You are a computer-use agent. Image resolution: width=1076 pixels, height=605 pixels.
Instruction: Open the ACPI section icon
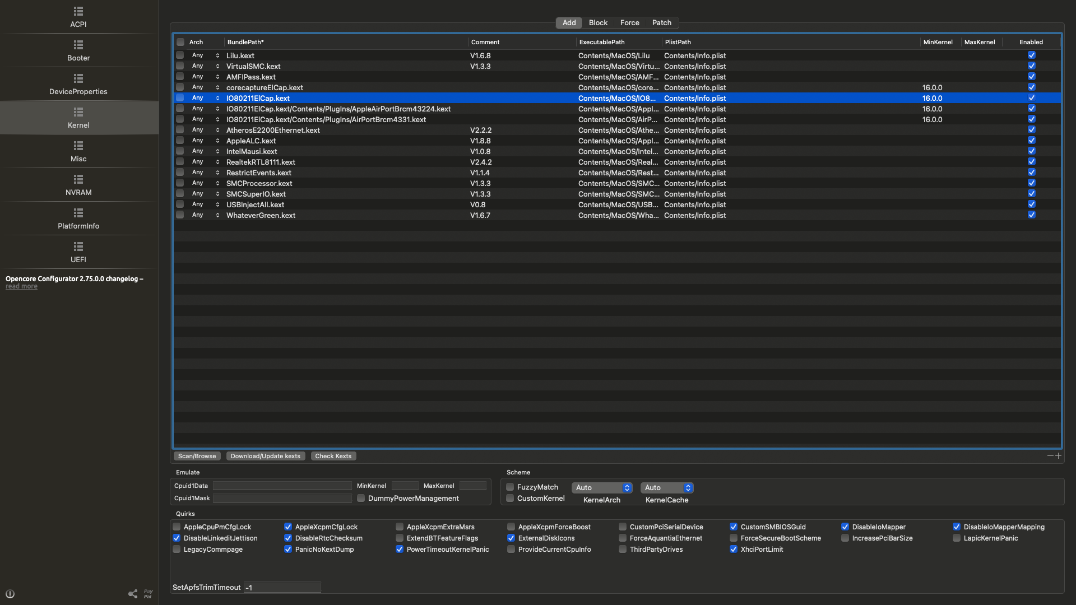[78, 11]
